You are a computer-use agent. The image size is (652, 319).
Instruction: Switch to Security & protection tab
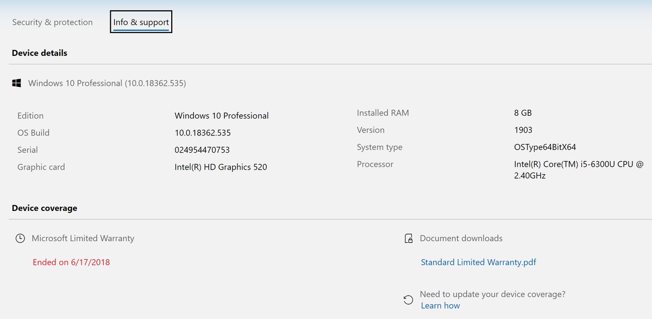click(x=52, y=22)
